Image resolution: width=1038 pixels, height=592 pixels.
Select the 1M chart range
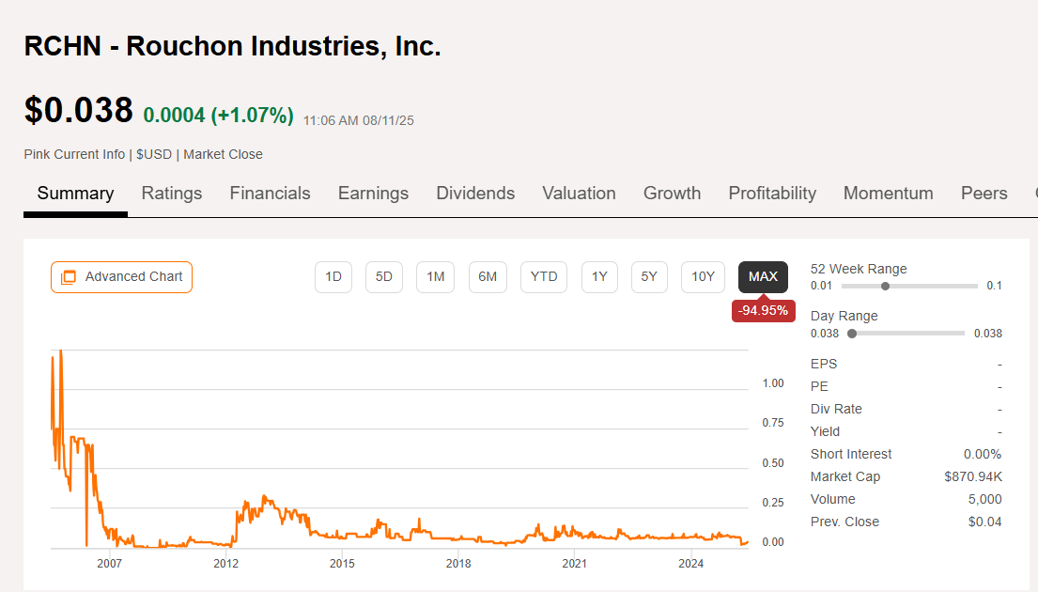point(435,277)
